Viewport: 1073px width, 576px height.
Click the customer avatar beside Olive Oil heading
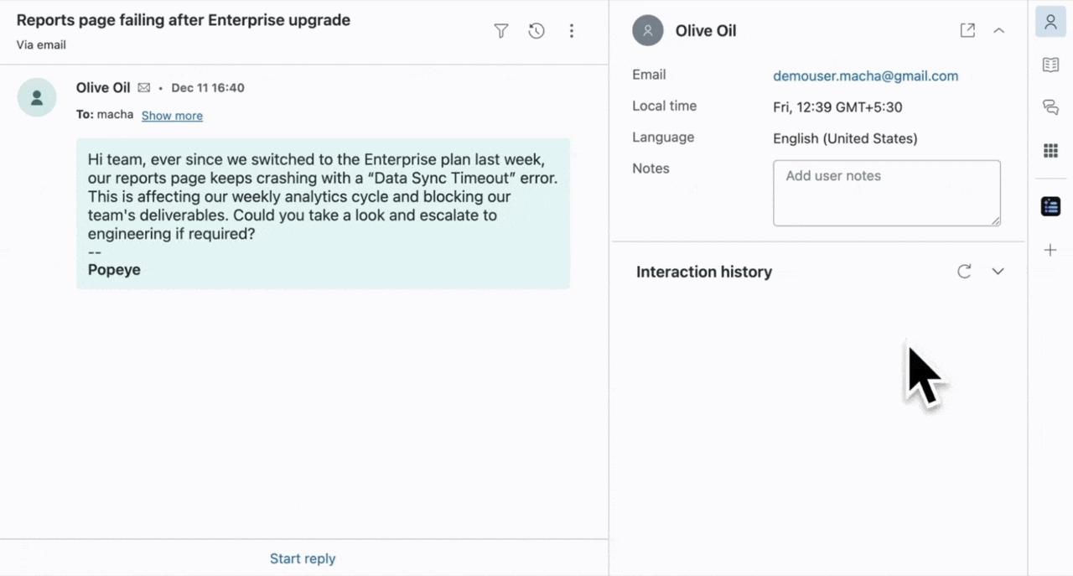[x=648, y=31]
